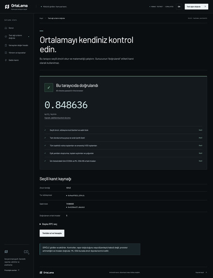Viewport: 213px width, 278px height.
Task: Click the checkmark next to Eşik yeniden oluşturma
Action: click(x=45, y=153)
